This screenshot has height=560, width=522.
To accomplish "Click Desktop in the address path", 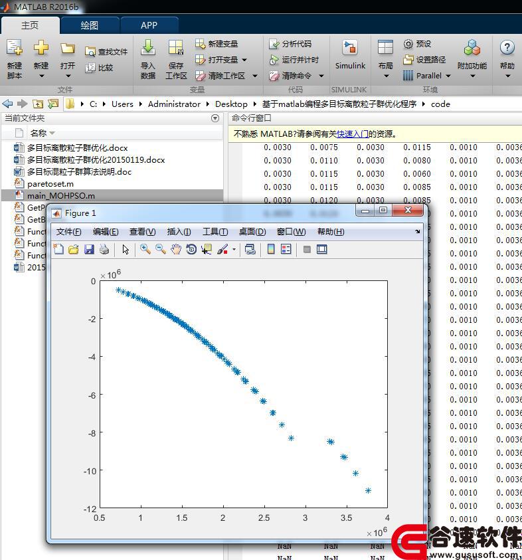I will pyautogui.click(x=231, y=104).
